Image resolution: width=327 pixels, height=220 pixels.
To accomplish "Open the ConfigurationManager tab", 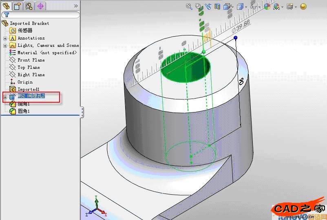I will click(x=29, y=6).
